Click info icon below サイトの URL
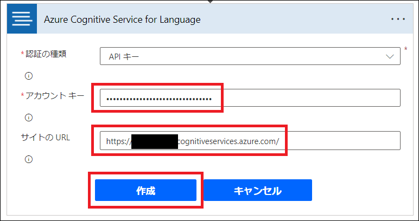Image resolution: width=419 pixels, height=221 pixels. coord(29,159)
